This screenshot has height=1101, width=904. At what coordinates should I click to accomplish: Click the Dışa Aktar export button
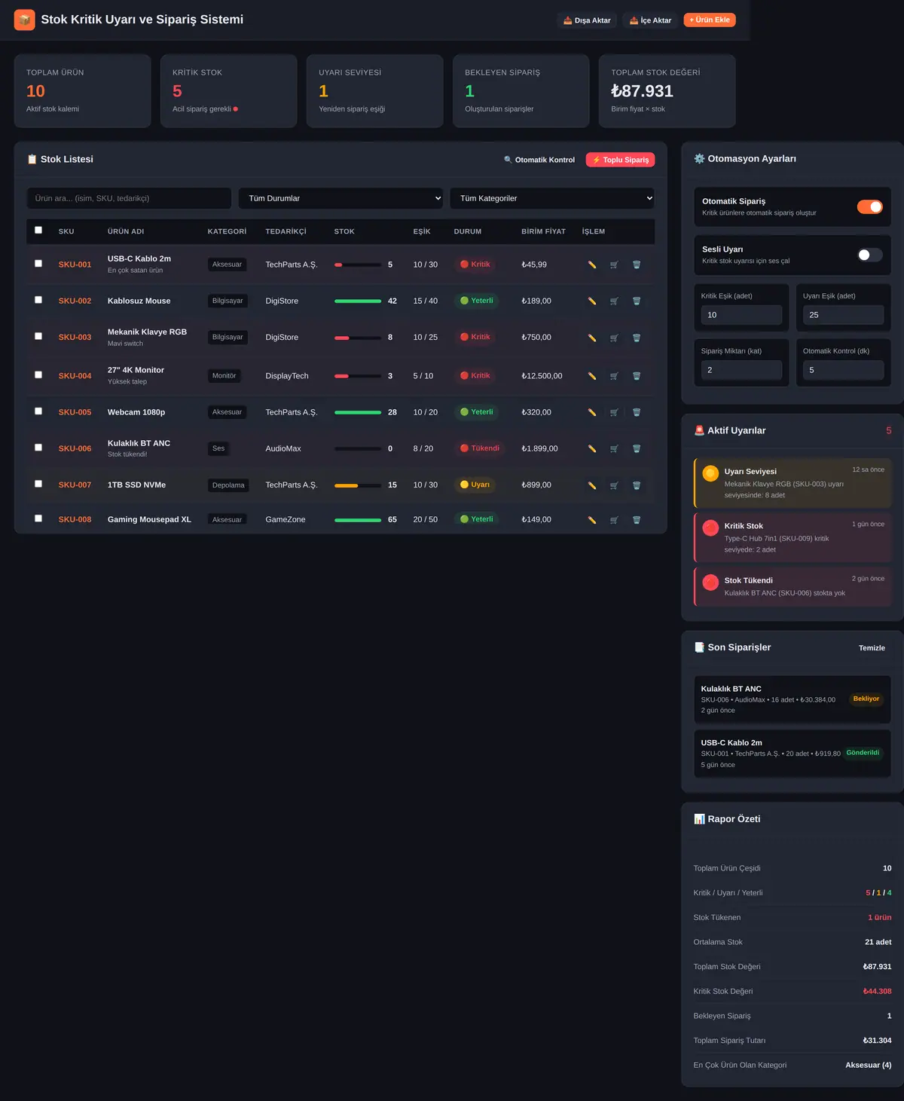pos(587,20)
